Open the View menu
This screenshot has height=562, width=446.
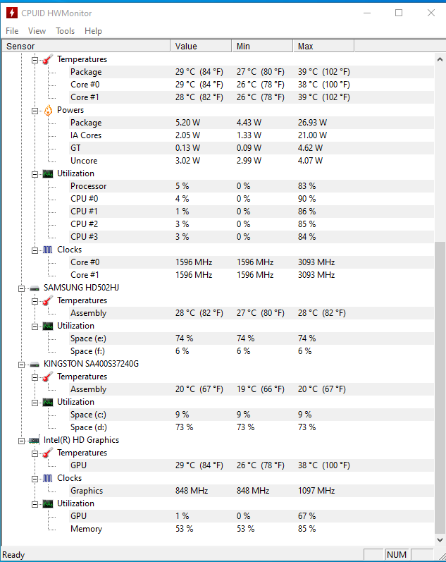tap(37, 31)
